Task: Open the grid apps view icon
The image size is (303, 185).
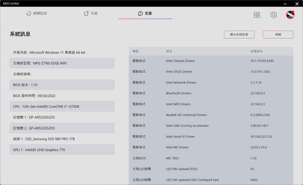Action: [257, 15]
